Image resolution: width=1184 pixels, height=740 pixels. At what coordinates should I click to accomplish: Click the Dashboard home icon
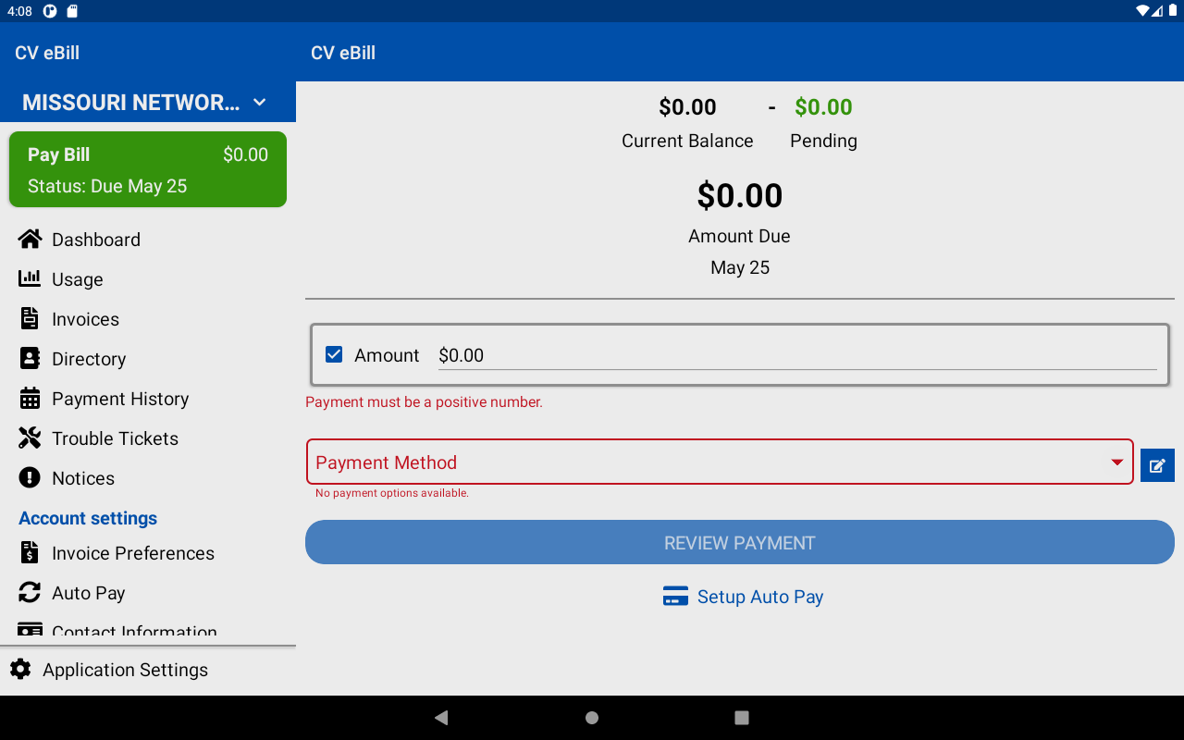click(30, 240)
